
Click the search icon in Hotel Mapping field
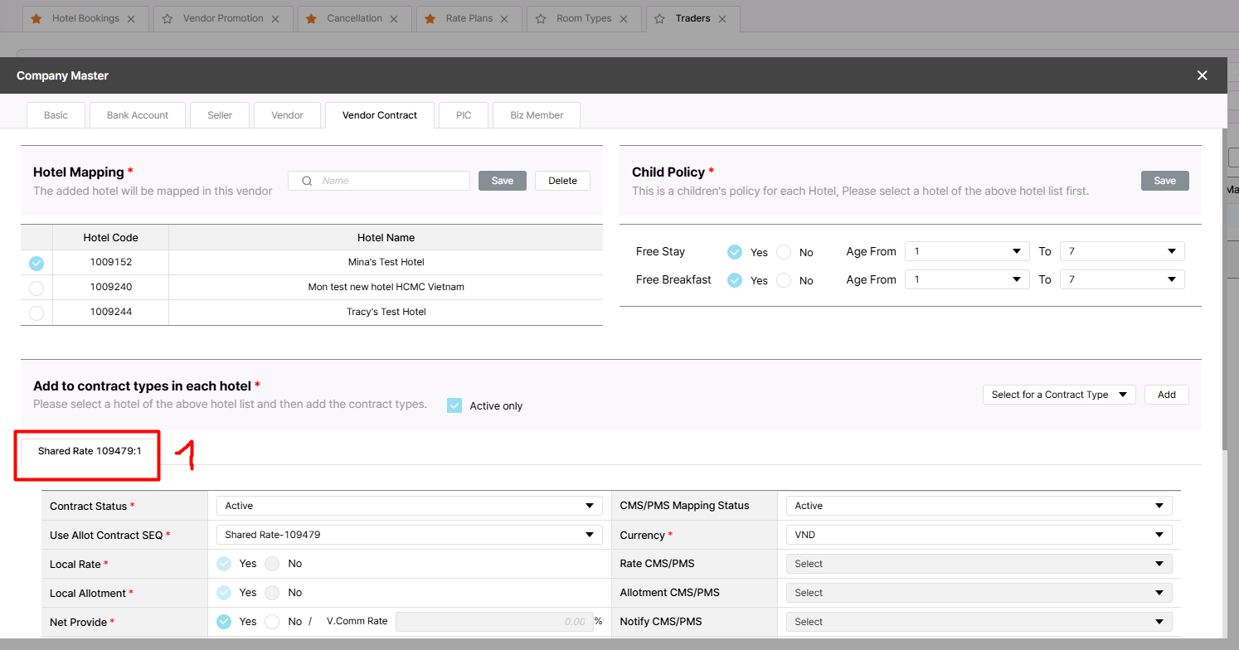[307, 181]
